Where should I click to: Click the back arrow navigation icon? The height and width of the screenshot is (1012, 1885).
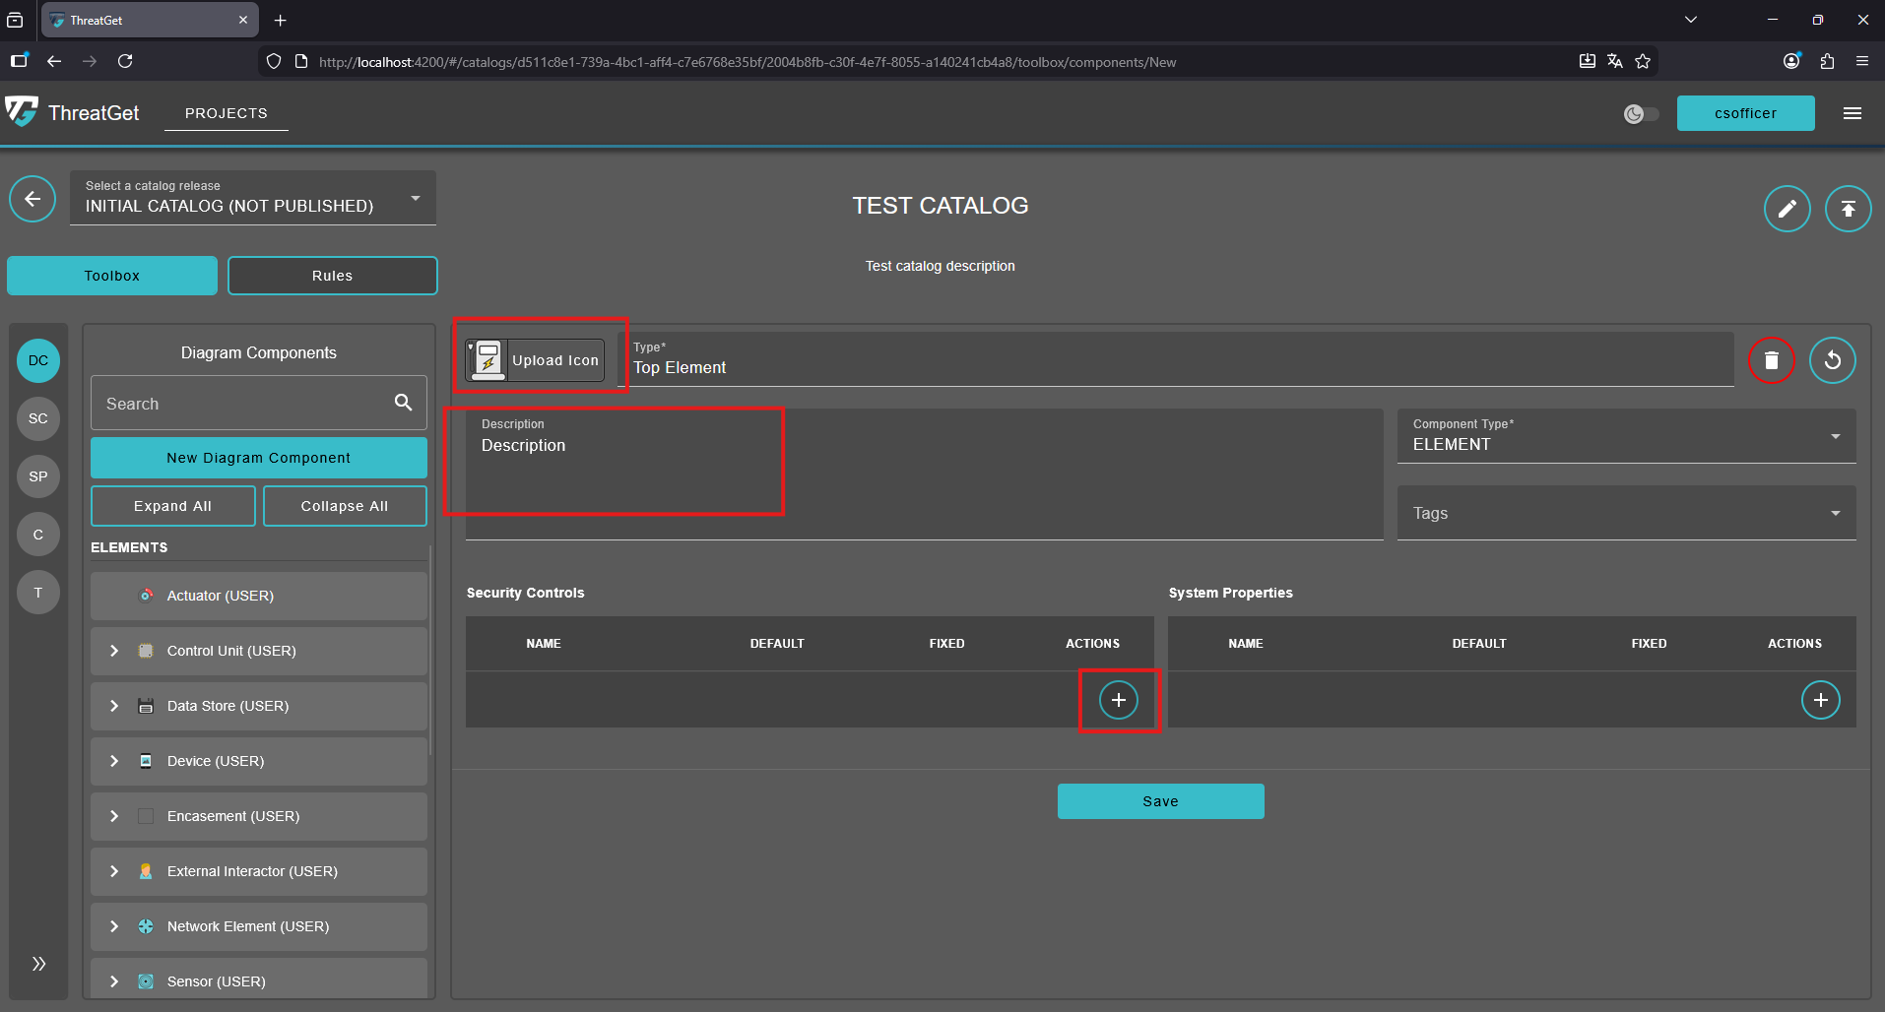32,199
